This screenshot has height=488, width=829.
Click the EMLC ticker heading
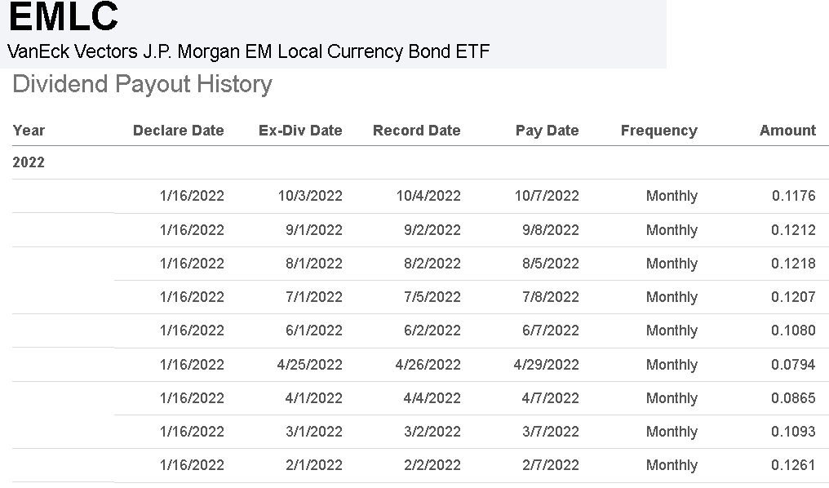tap(64, 18)
